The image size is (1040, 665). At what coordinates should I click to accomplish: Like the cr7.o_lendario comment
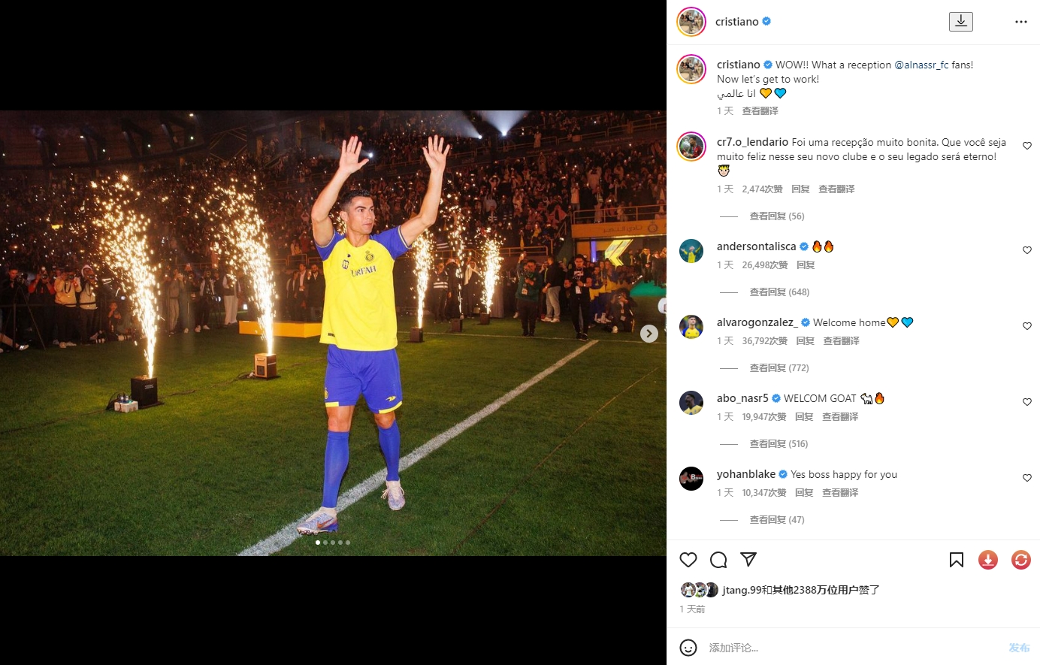click(x=1027, y=145)
